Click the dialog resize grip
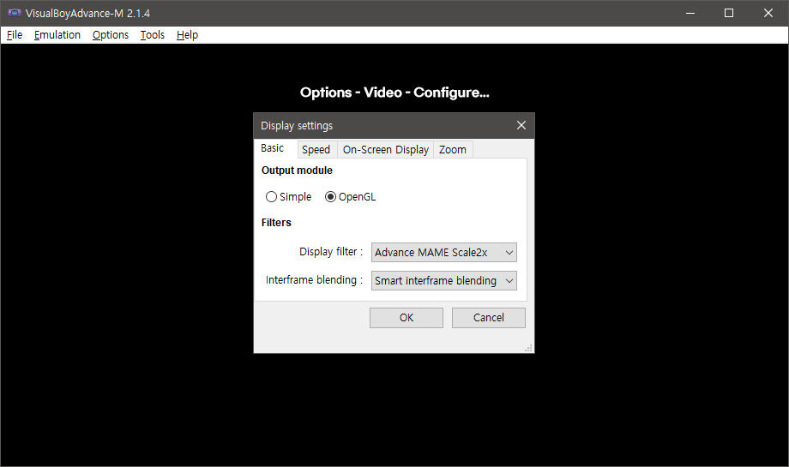 528,348
